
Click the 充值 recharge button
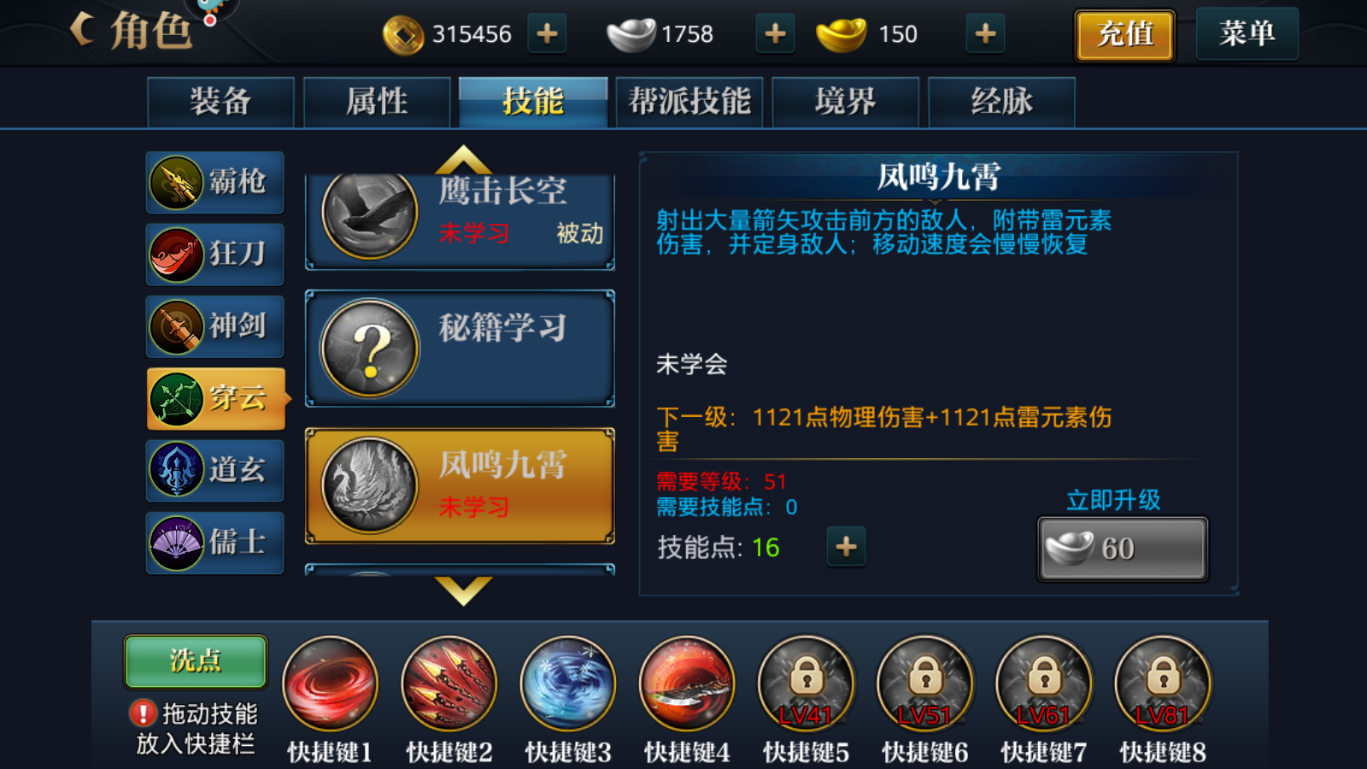pyautogui.click(x=1124, y=35)
